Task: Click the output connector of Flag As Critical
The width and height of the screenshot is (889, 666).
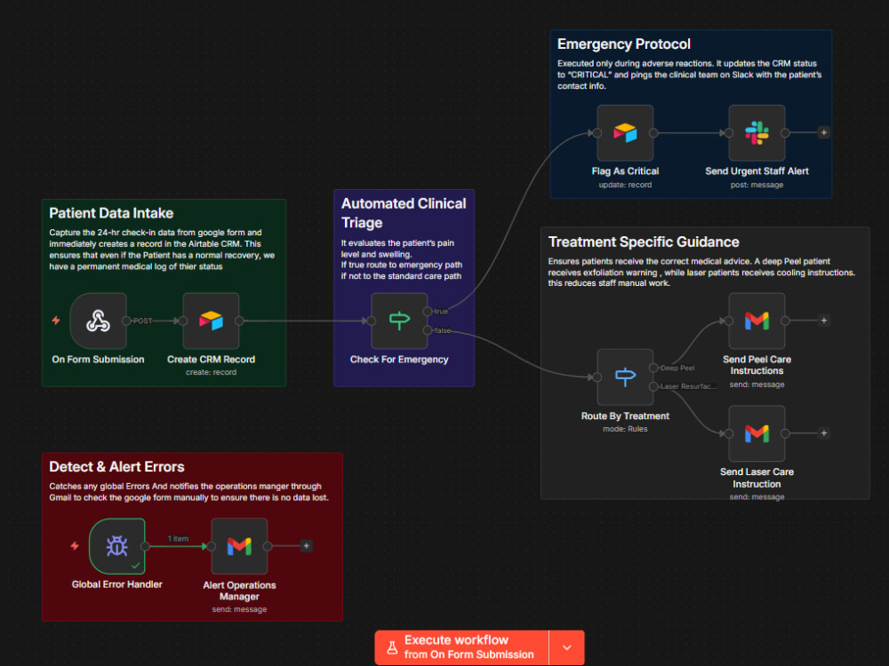Action: click(653, 133)
